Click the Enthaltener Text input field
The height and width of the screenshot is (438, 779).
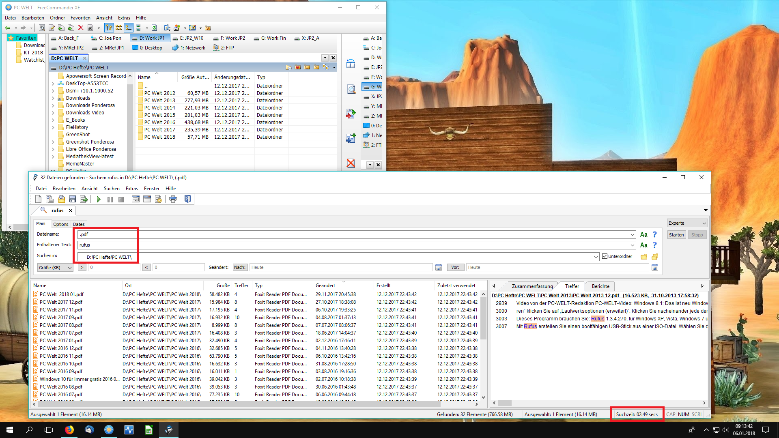(353, 245)
